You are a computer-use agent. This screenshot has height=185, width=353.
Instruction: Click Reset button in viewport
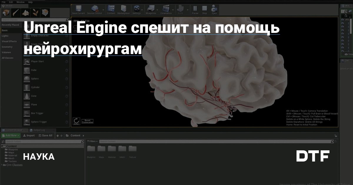coord(76,121)
